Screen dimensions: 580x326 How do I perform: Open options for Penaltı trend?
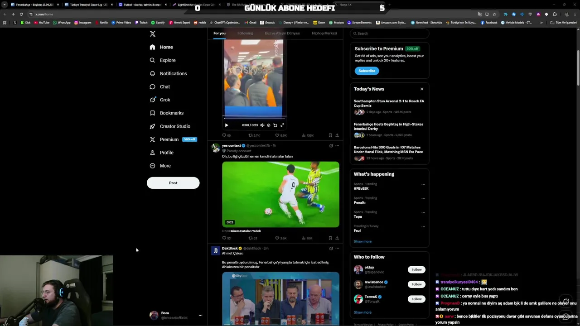(423, 199)
